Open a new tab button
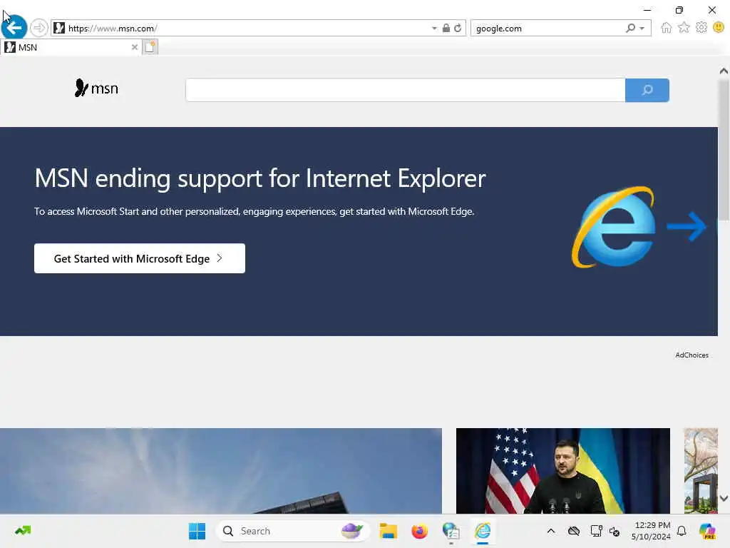This screenshot has height=548, width=730. point(150,47)
